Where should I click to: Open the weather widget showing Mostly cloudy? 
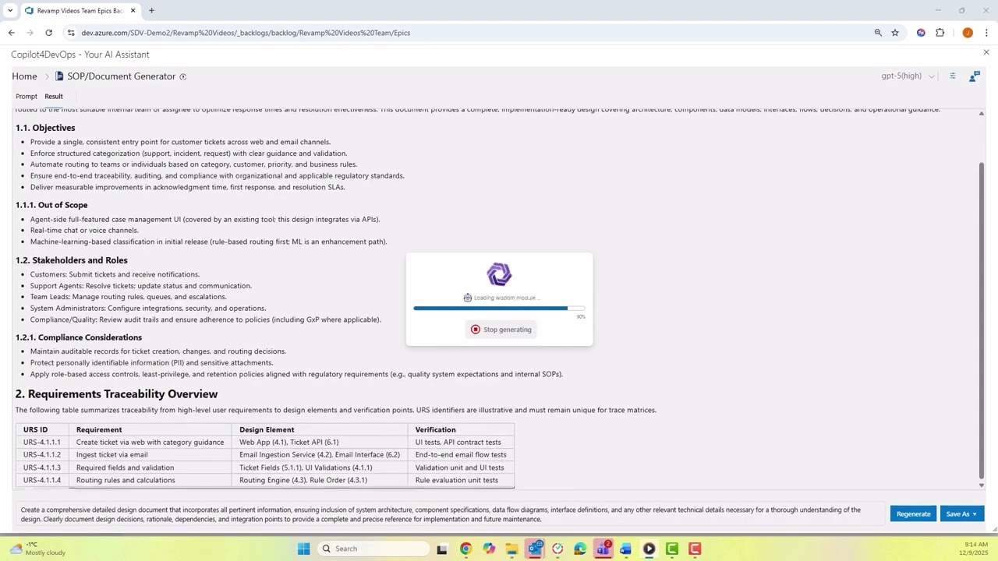pyautogui.click(x=37, y=549)
